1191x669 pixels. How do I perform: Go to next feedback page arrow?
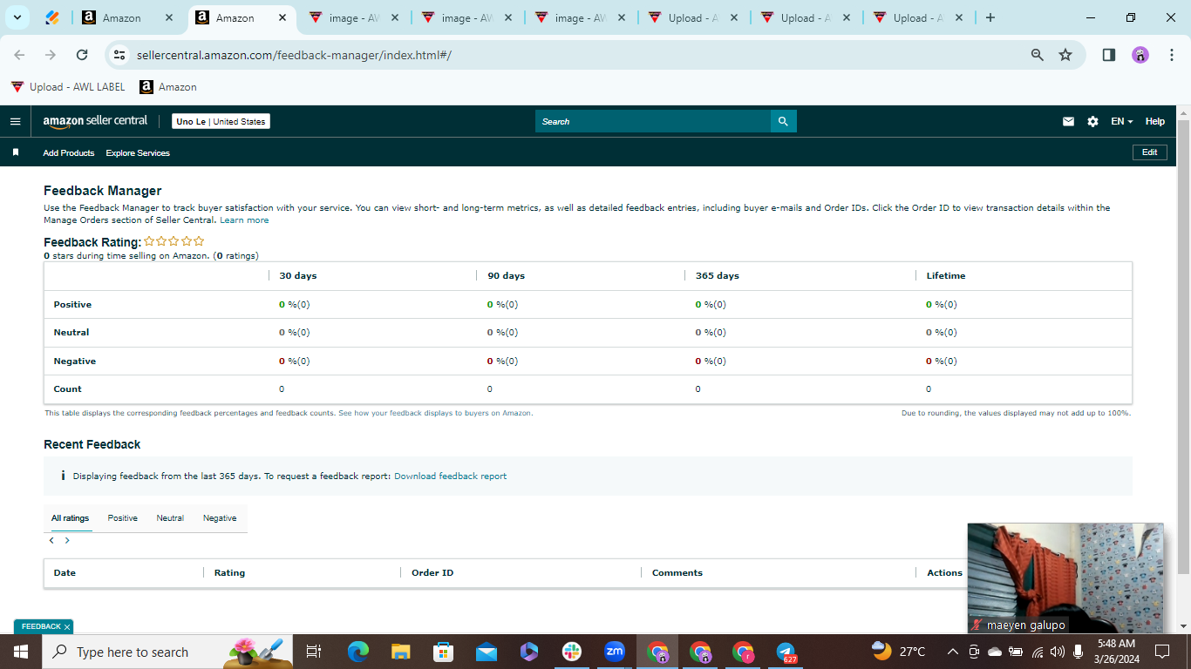pos(67,541)
